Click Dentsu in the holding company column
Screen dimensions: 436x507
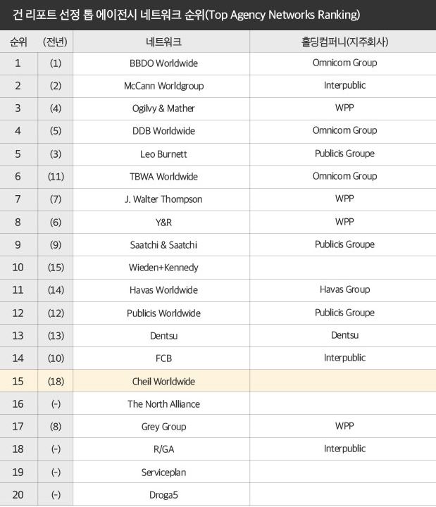(x=344, y=335)
